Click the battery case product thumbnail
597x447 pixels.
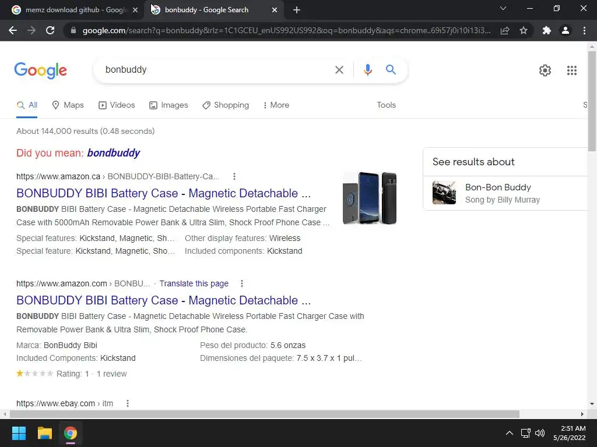[x=369, y=198]
